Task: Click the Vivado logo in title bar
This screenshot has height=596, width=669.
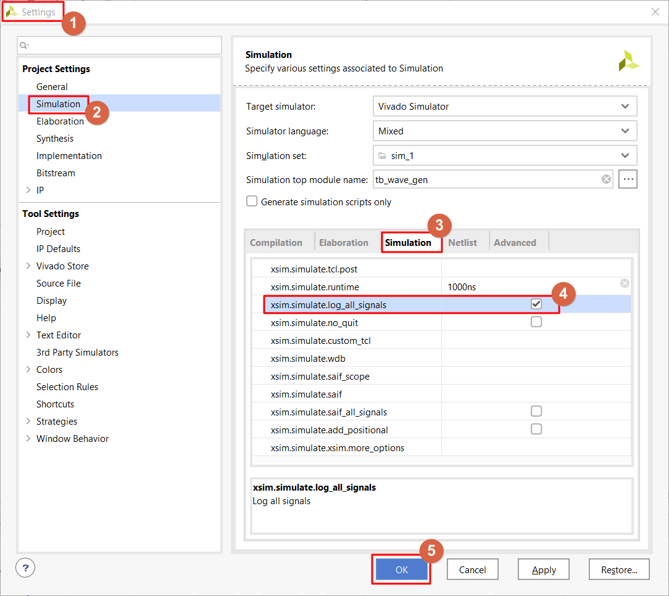Action: 11,12
